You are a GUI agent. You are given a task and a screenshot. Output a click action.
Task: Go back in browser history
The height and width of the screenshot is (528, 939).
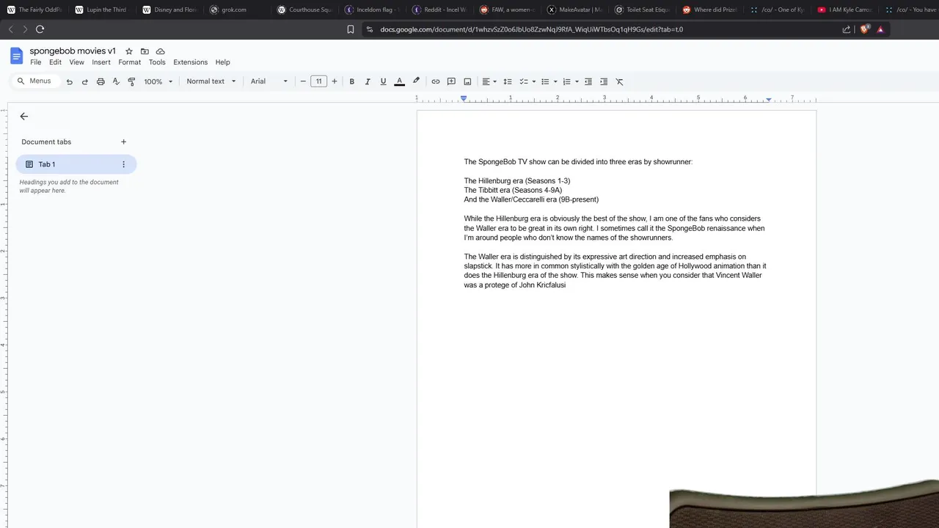point(11,29)
